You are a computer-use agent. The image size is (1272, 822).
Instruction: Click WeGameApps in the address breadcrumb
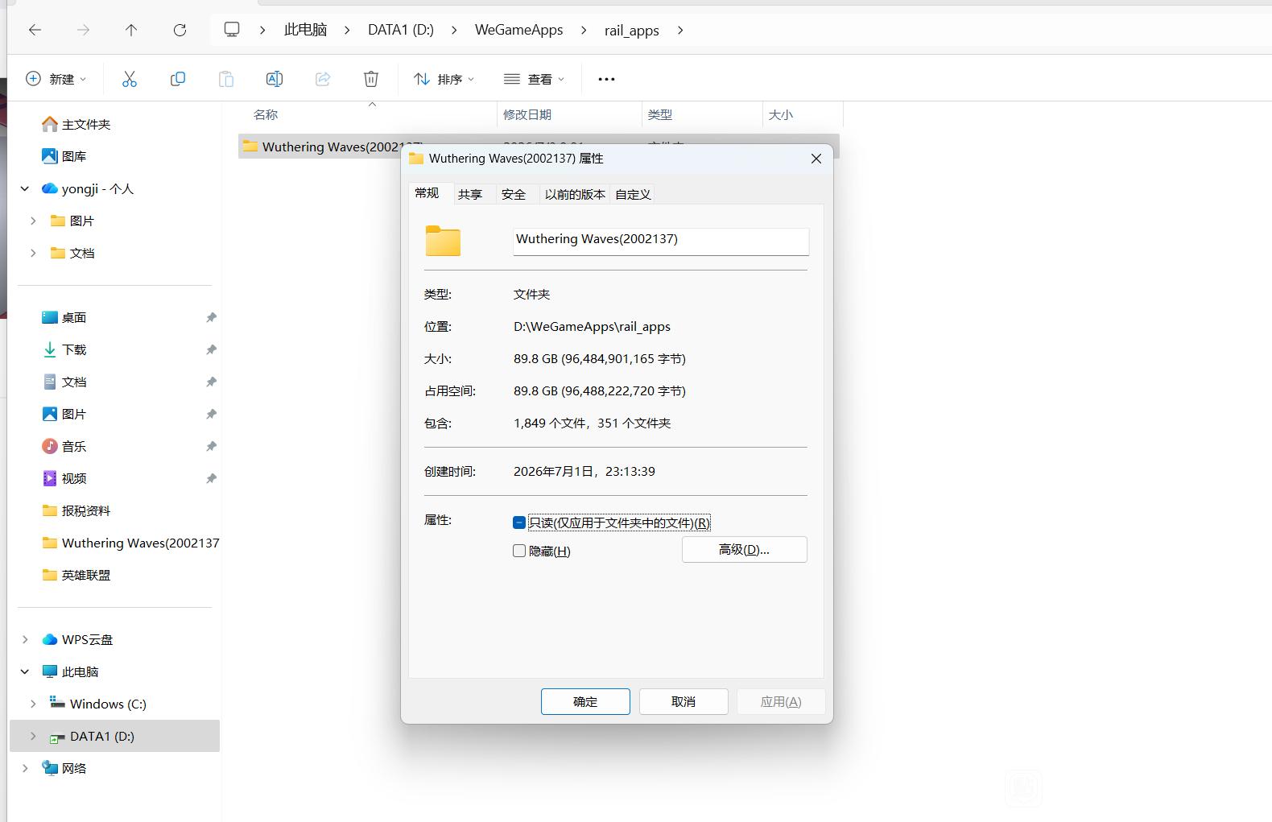tap(519, 30)
